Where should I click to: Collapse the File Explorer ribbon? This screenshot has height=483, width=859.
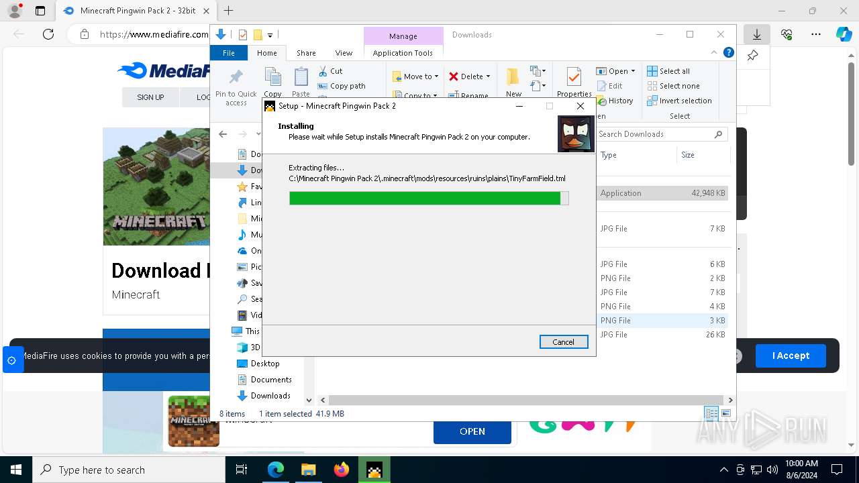point(714,53)
